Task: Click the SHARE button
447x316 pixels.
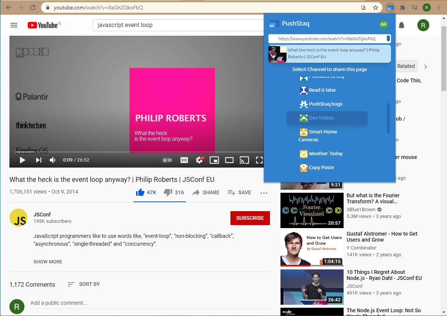Action: 206,193
